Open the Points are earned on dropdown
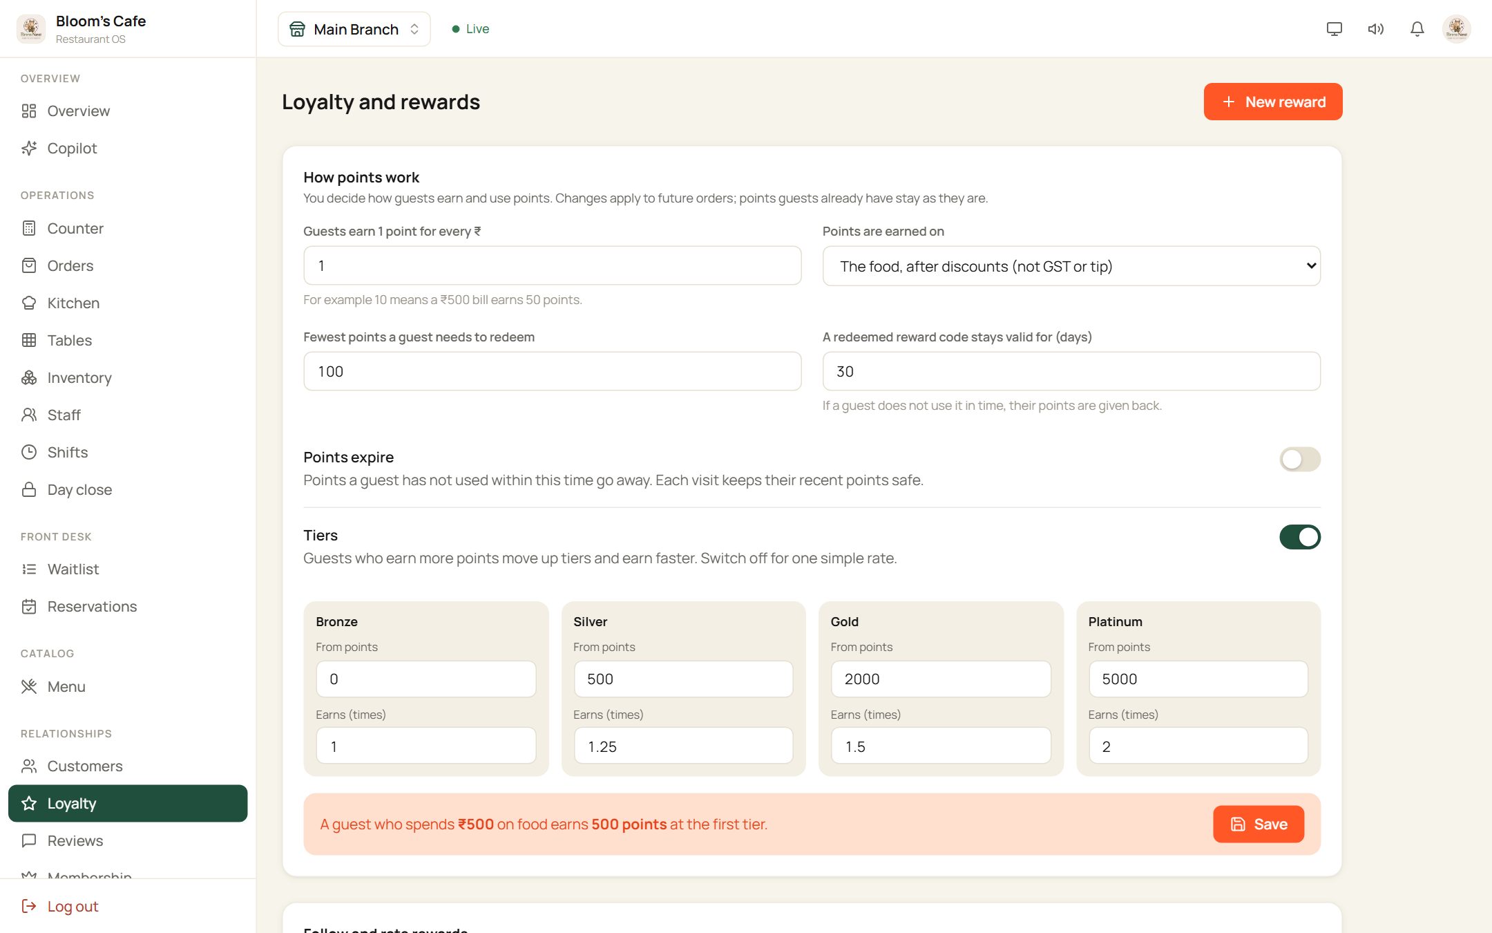Screen dimensions: 1492x933 (x=1071, y=266)
